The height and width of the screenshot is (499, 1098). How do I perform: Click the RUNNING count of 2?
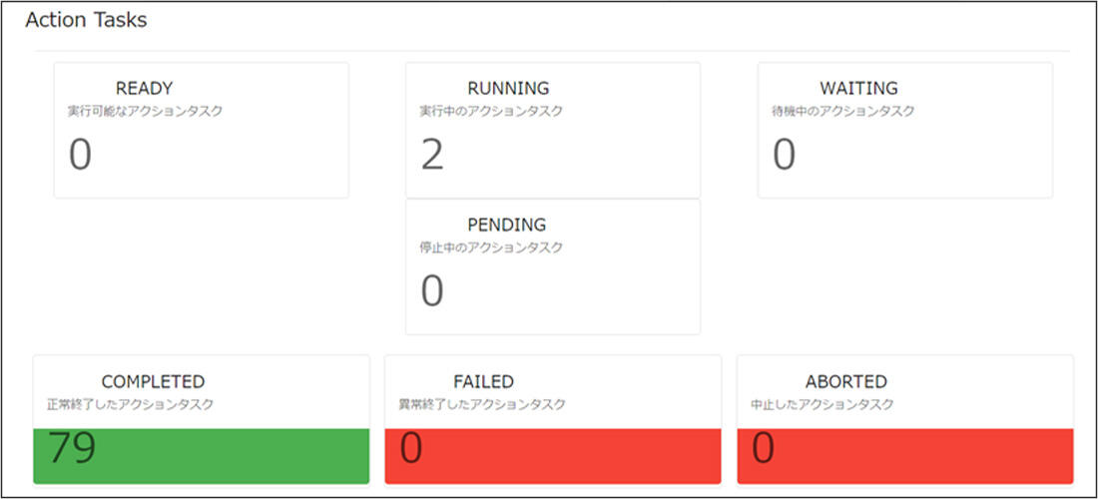(432, 155)
